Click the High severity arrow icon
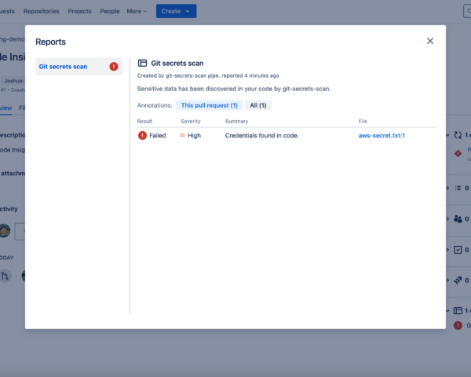Screen dimensions: 471x377 (x=183, y=136)
